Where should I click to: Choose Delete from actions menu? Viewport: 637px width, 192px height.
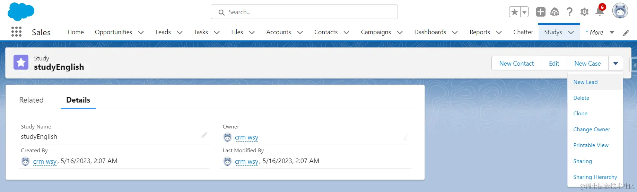click(595, 98)
